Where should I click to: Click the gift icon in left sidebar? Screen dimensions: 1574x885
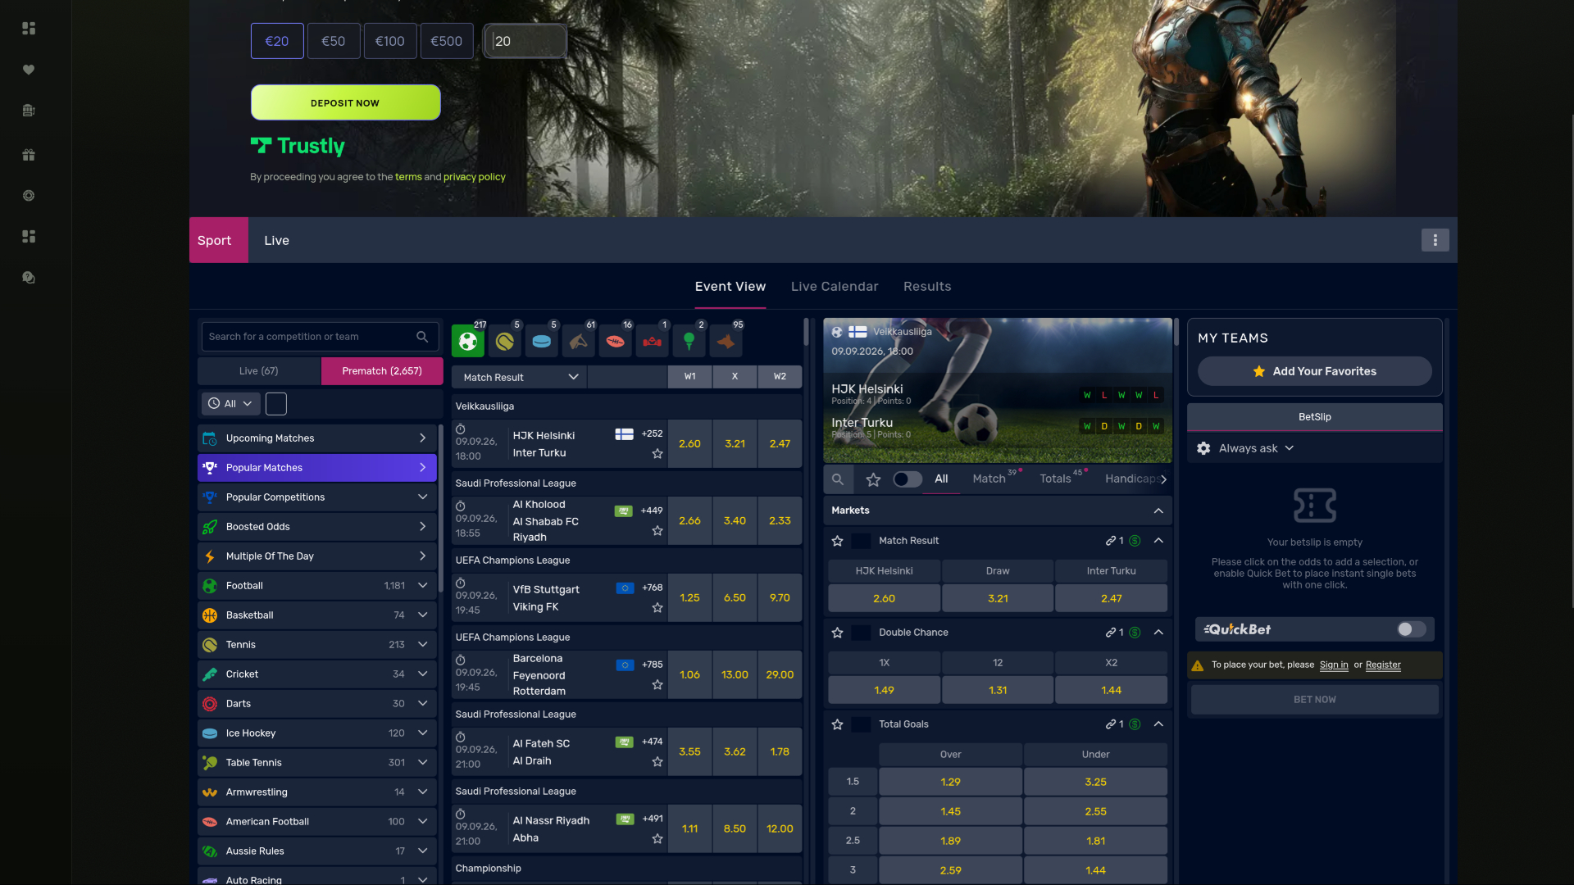tap(29, 154)
